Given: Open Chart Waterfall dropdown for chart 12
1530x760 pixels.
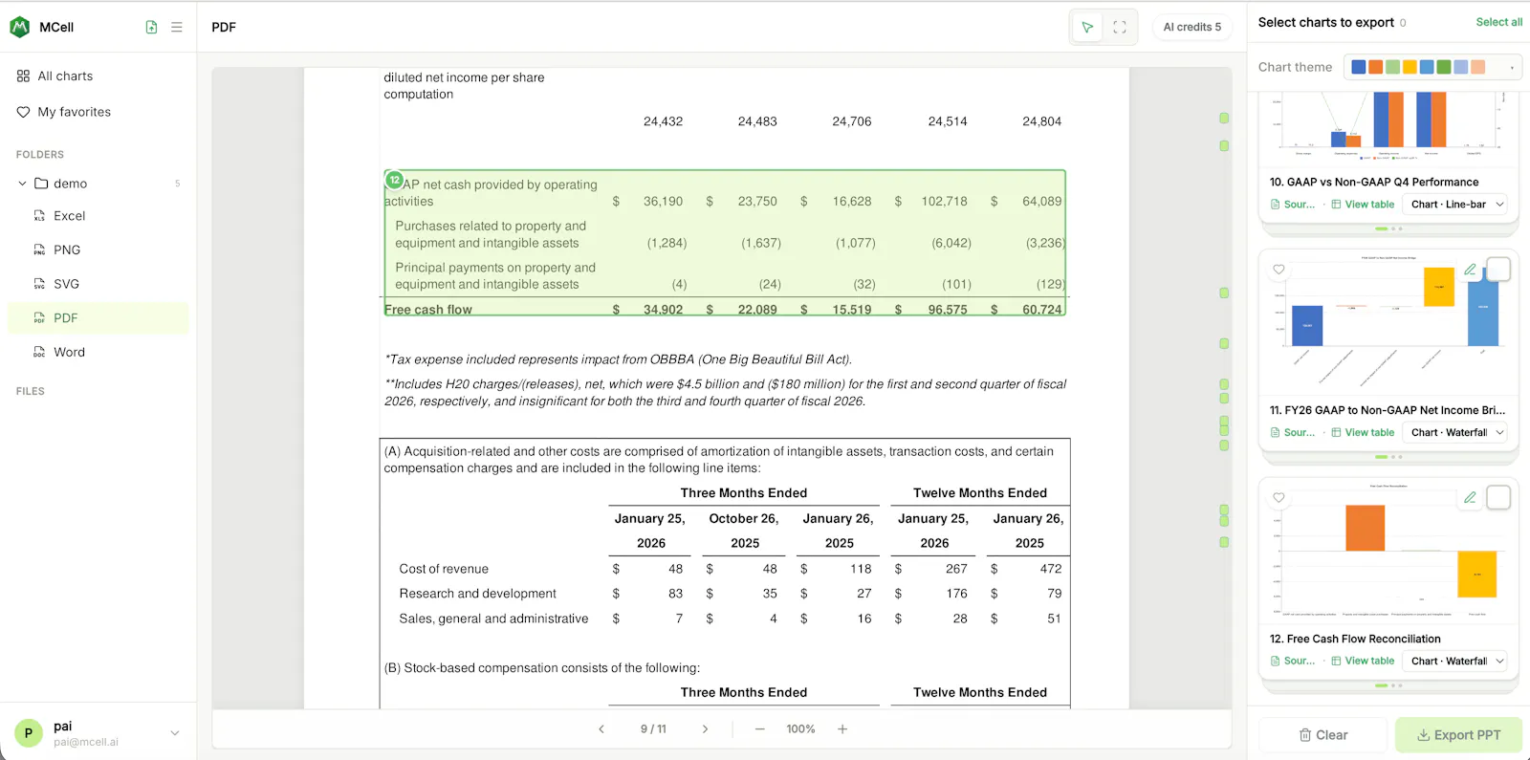Looking at the screenshot, I should 1457,662.
